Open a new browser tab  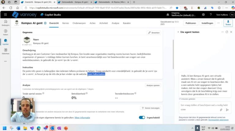(x=134, y=2)
